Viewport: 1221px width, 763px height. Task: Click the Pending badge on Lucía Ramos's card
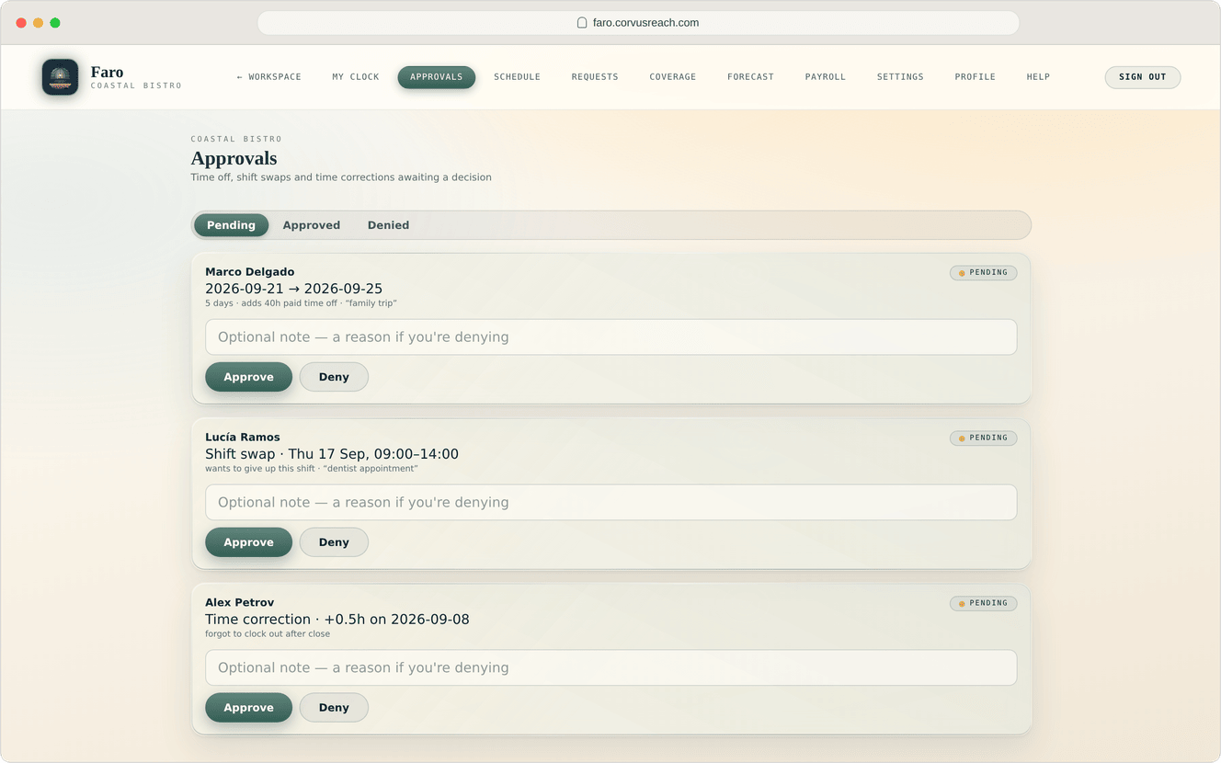click(983, 438)
